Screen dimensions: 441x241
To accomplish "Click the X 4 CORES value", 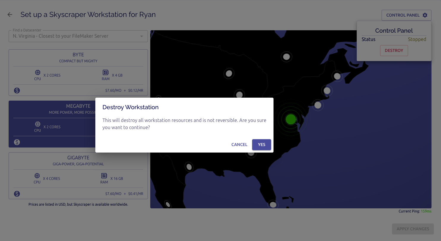I will pyautogui.click(x=51, y=179).
